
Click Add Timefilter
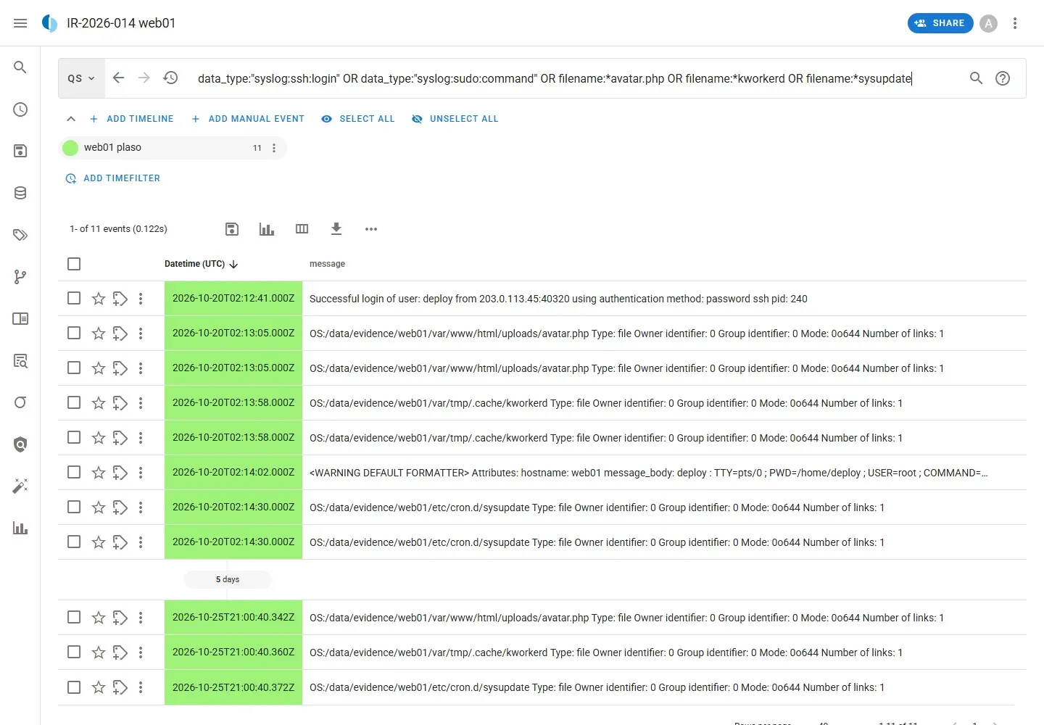click(x=113, y=178)
